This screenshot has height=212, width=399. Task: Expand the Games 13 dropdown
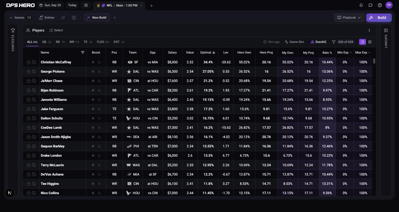20,18
